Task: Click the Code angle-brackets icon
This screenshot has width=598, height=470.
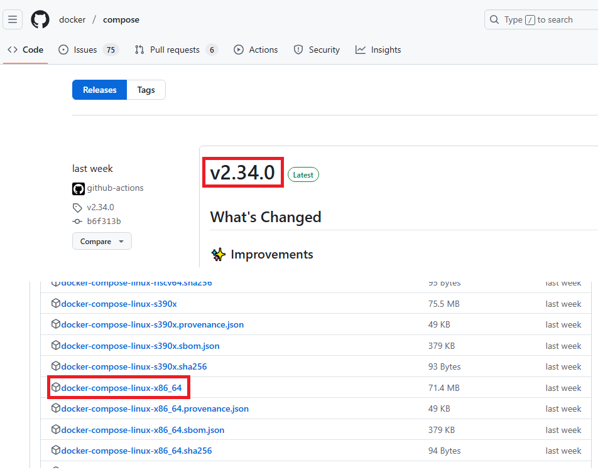Action: coord(13,50)
